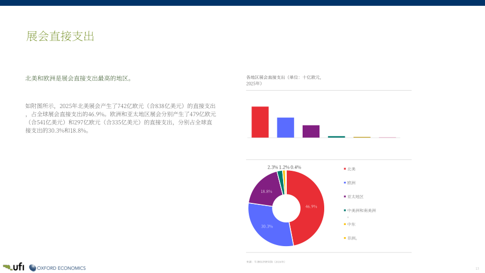Click the page number 13
Screen dimensions: 485x273
pos(477,268)
